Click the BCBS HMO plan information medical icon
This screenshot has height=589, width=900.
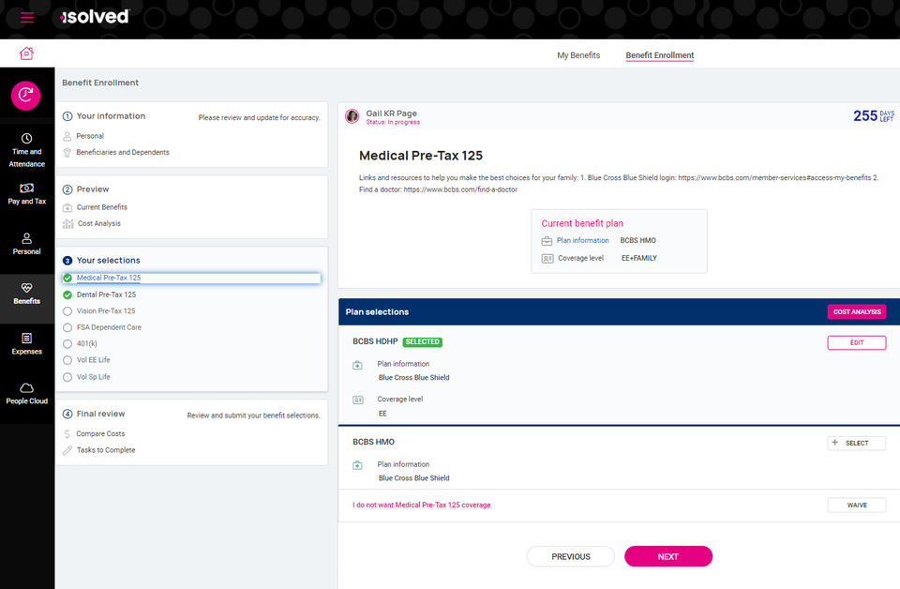pyautogui.click(x=357, y=465)
